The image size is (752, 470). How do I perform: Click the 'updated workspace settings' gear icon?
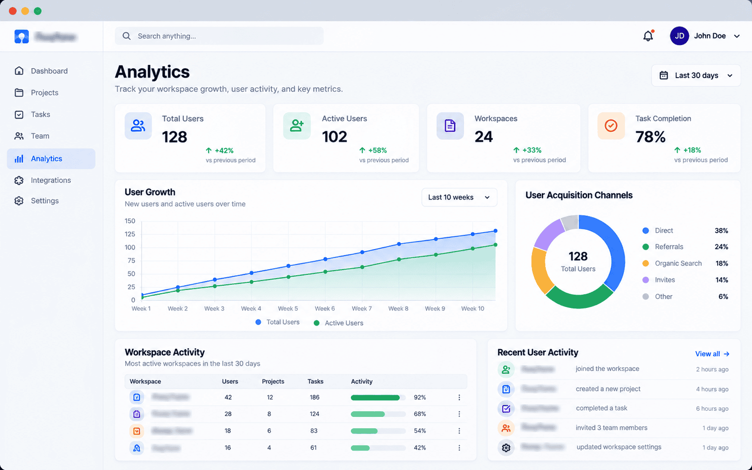506,448
